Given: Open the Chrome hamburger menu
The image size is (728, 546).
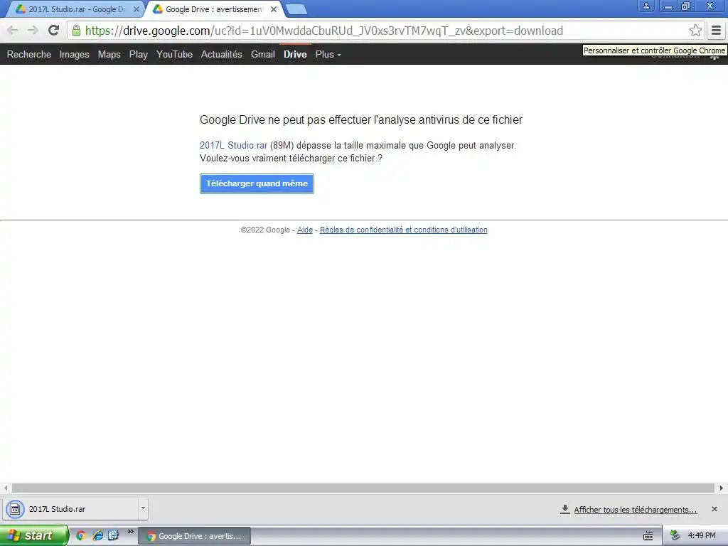Looking at the screenshot, I should point(717,31).
